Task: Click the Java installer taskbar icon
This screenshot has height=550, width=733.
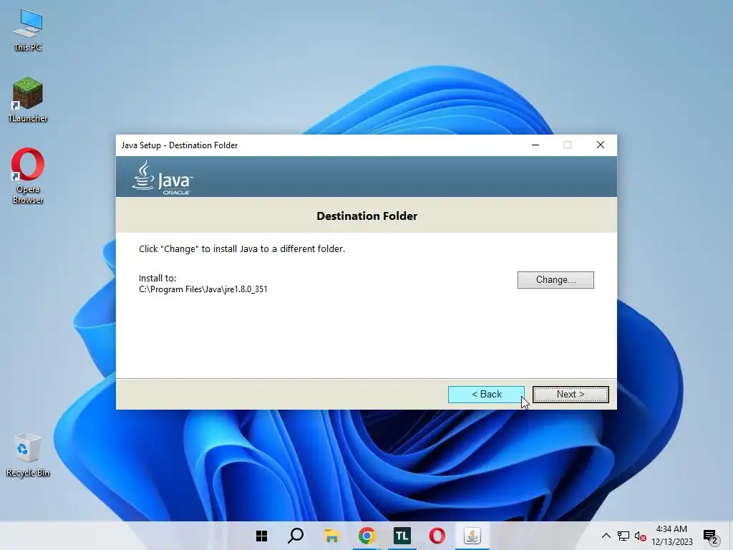Action: click(x=472, y=536)
